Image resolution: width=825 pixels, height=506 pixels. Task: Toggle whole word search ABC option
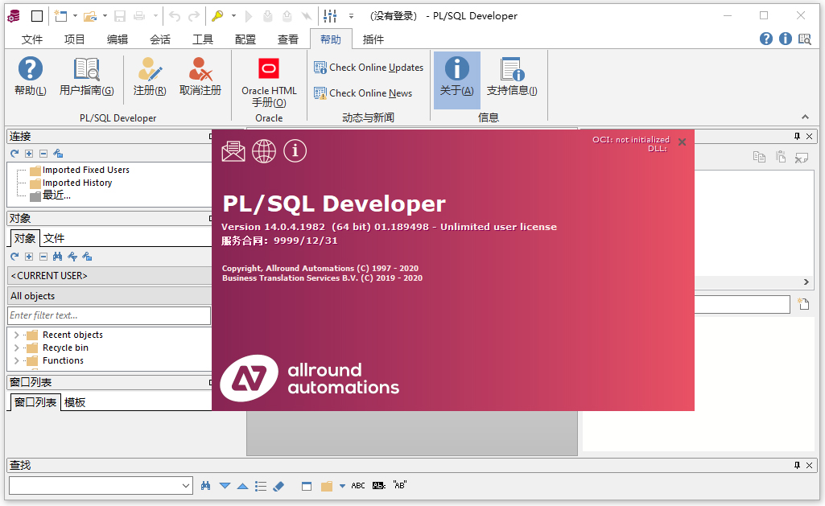coord(357,485)
